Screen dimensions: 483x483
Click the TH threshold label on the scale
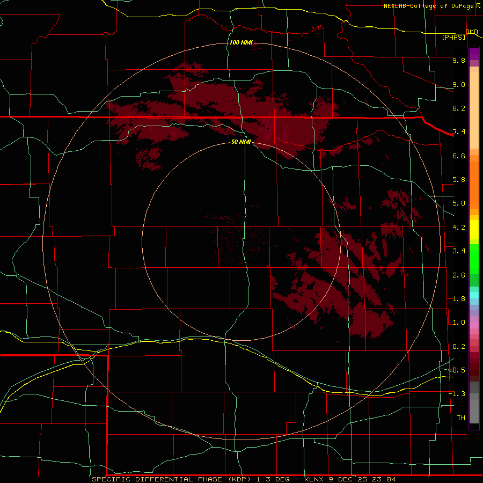point(461,418)
